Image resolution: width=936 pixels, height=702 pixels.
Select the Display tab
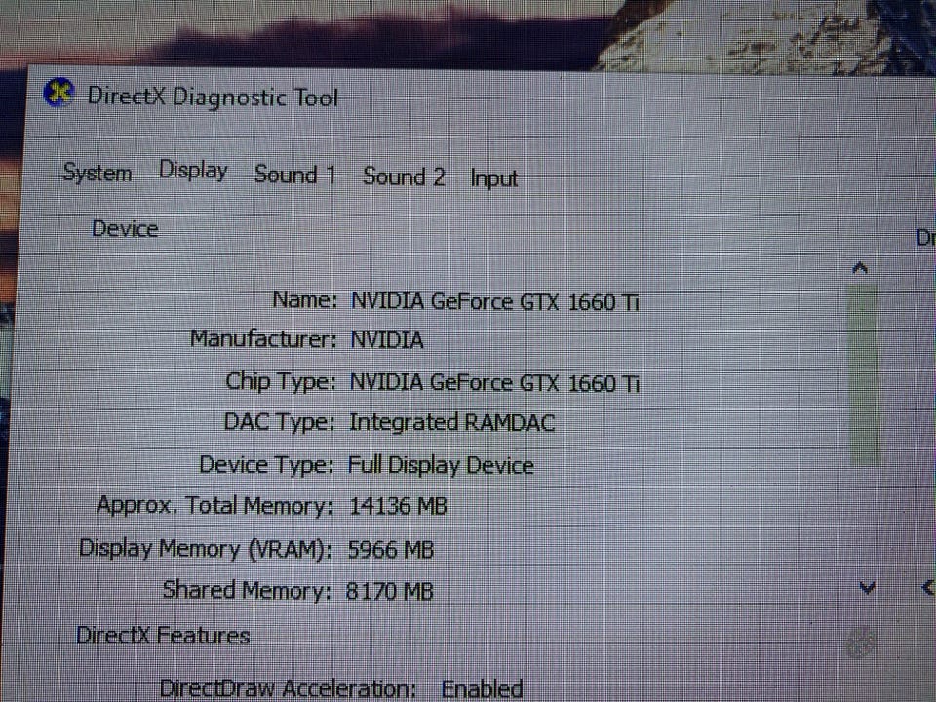[x=193, y=172]
